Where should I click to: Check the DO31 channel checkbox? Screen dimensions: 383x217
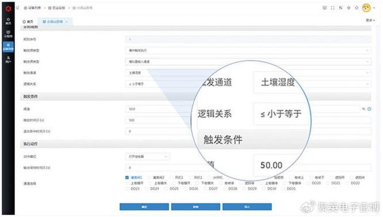point(283,188)
